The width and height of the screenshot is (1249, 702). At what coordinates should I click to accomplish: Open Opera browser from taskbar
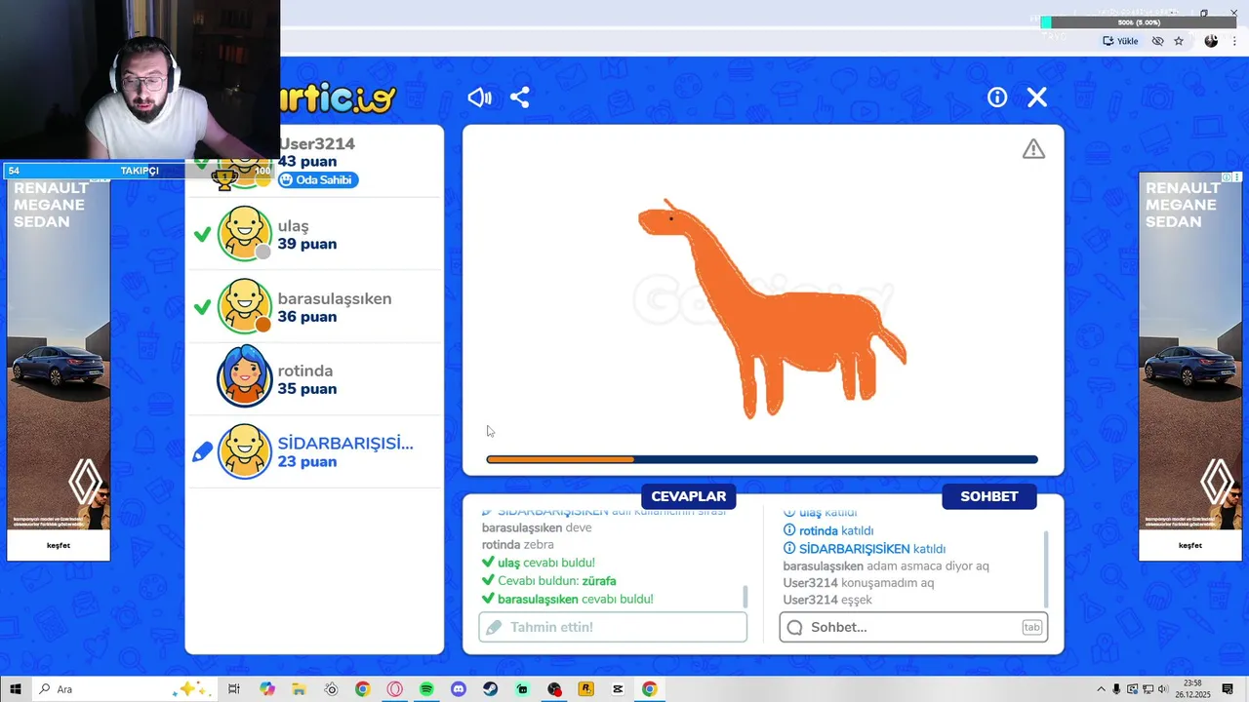point(395,689)
